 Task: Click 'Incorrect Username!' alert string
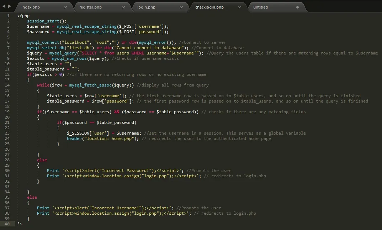(x=115, y=208)
